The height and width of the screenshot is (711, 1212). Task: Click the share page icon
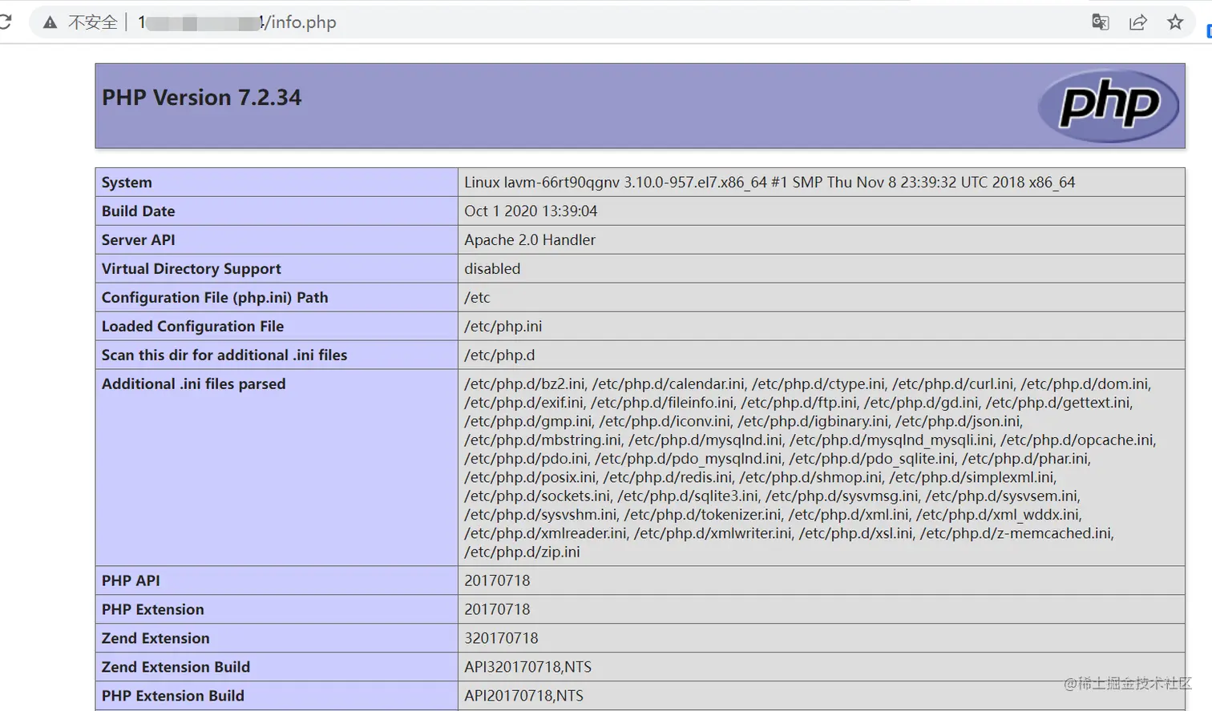pos(1138,22)
